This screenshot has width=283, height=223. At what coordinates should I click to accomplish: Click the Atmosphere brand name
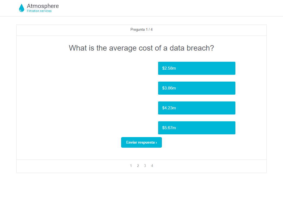click(43, 6)
